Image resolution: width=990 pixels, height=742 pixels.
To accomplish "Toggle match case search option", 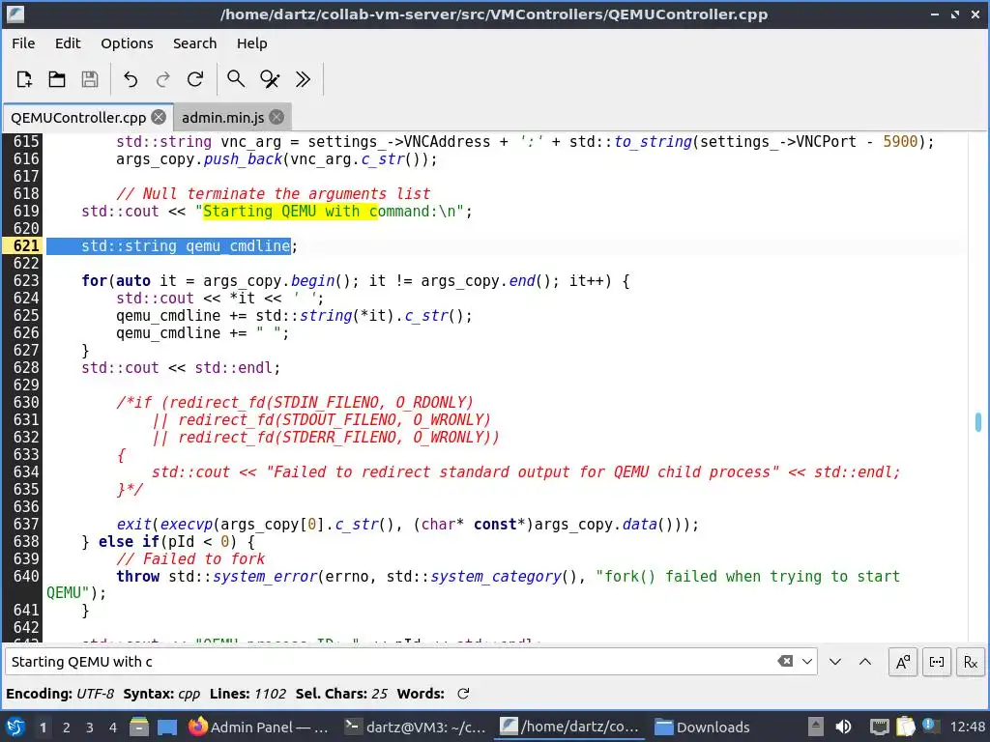I will point(903,661).
